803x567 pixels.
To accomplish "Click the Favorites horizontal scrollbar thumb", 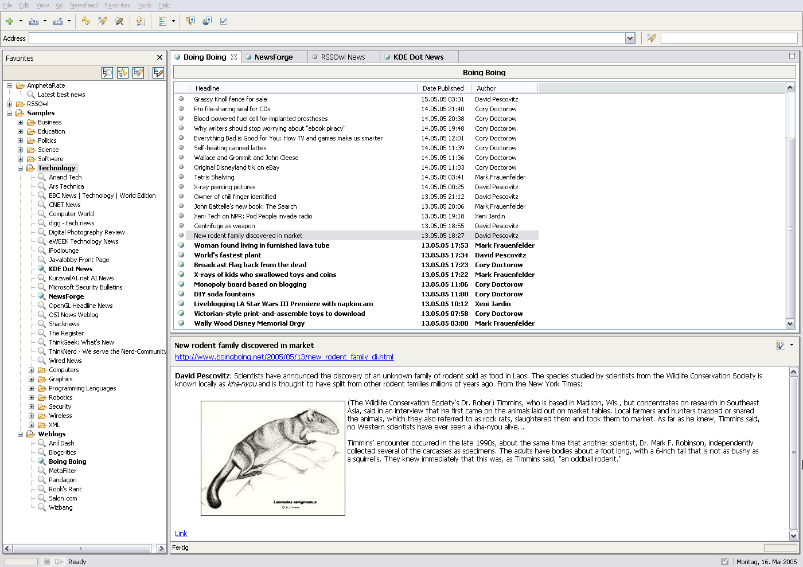I will [83, 549].
